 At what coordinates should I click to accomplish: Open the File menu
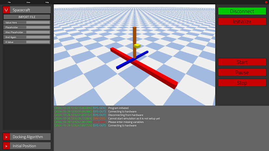click(9, 2)
